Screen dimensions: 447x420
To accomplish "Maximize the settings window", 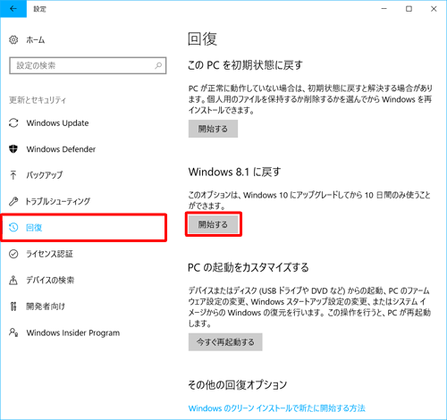I will click(409, 9).
